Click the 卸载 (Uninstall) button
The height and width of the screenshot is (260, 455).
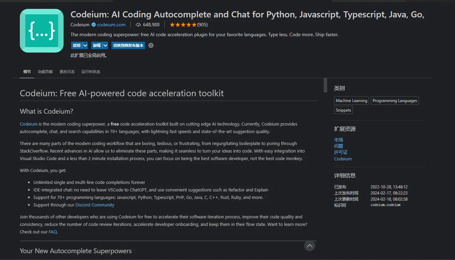[x=97, y=45]
